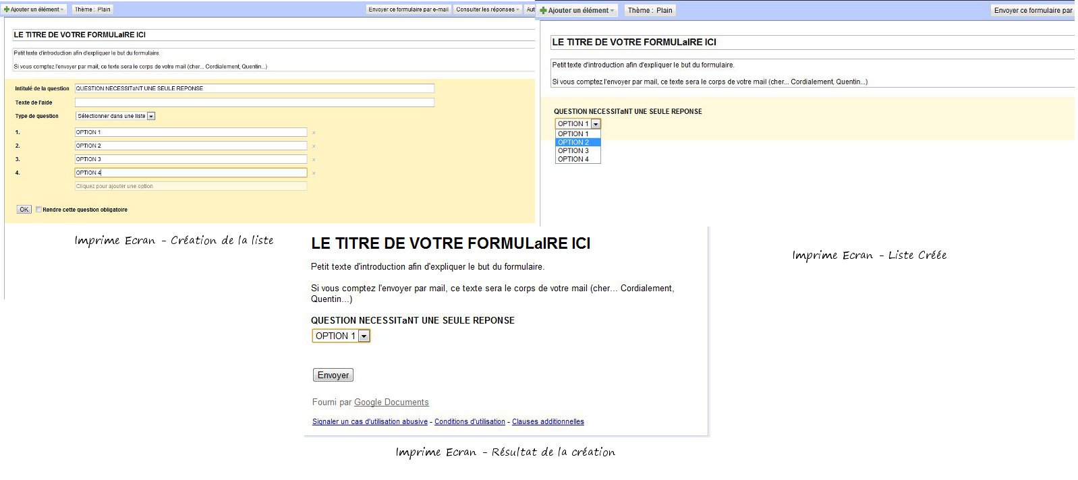
Task: Click the full 'Envoyer ce formulaire par e-mail' button
Action: click(408, 9)
